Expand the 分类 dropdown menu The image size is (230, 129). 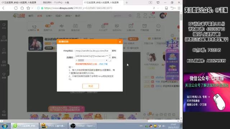(49, 16)
